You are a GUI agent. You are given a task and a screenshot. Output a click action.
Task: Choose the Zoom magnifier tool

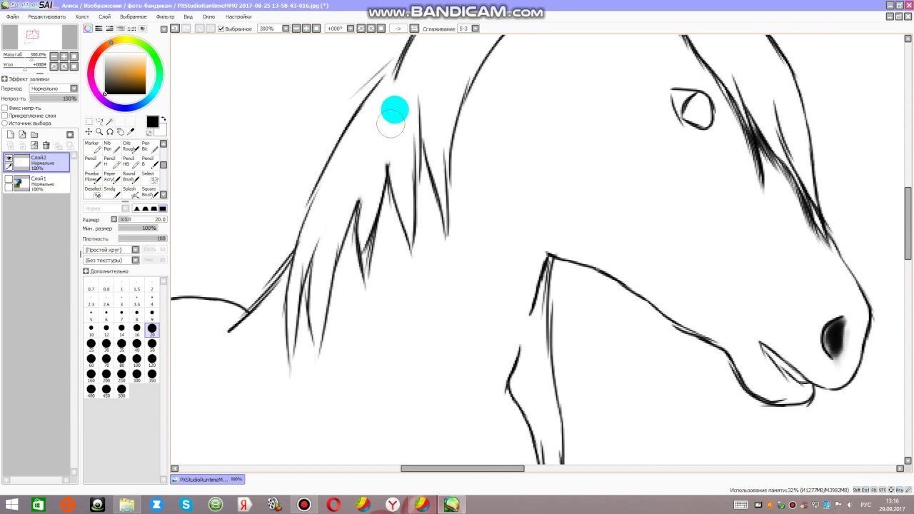coord(99,132)
